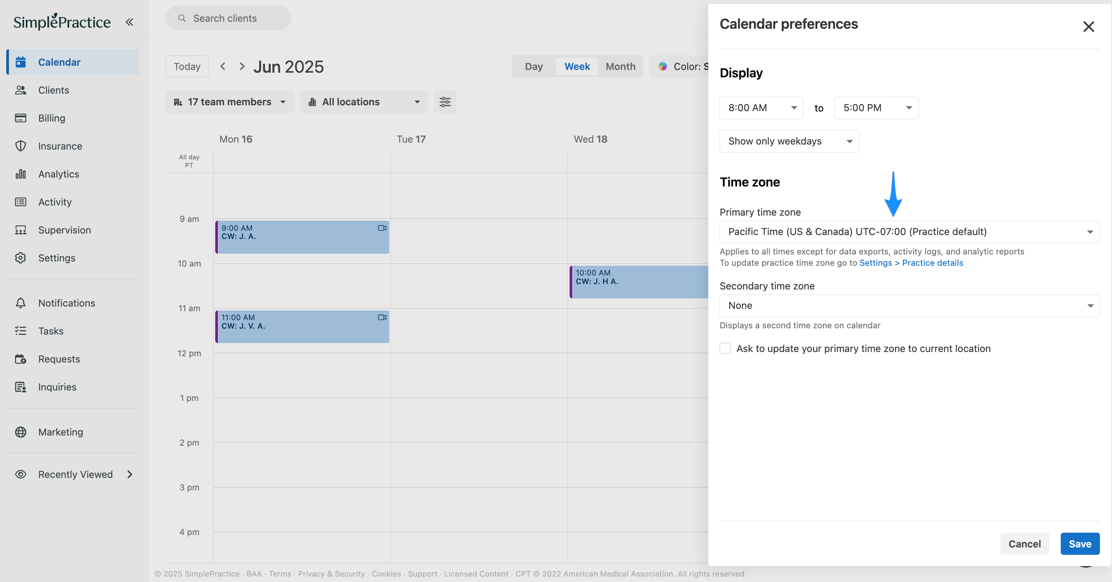Viewport: 1112px width, 582px height.
Task: Click the Marketing globe icon
Action: (21, 432)
